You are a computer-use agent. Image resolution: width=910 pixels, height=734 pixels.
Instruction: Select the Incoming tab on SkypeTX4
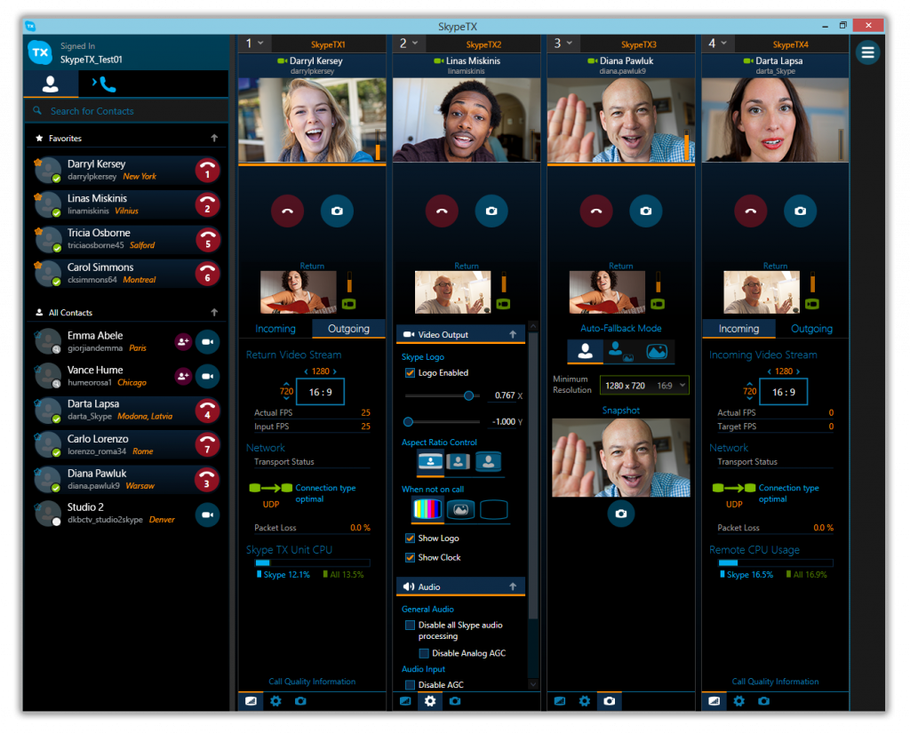(x=738, y=329)
